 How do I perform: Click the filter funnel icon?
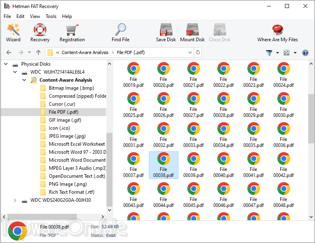[x=269, y=53]
